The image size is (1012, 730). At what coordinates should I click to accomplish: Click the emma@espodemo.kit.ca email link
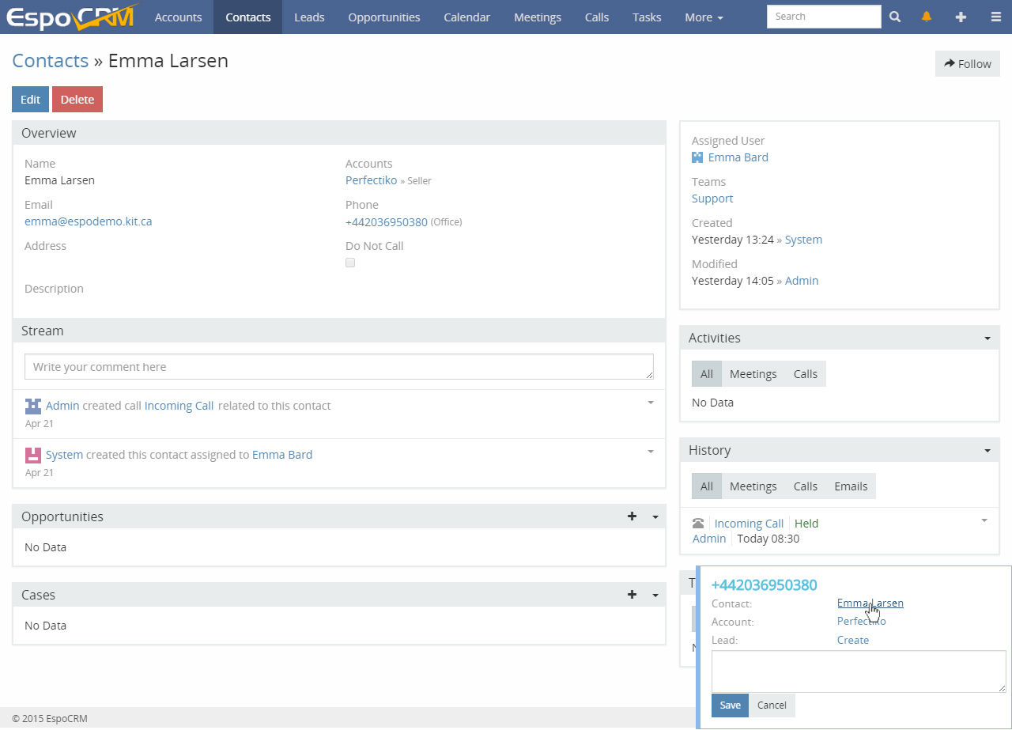point(88,221)
